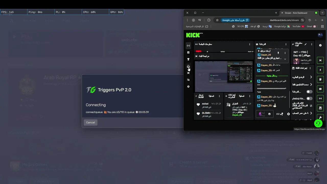Viewport: 327px width, 184px height.
Task: Open the all bookmarks folder
Action: pyautogui.click(x=197, y=26)
